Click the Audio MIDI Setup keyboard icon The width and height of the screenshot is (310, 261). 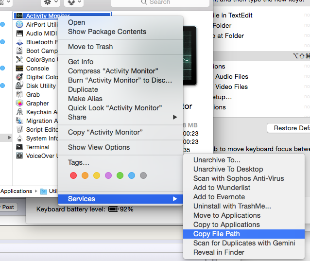coord(19,33)
